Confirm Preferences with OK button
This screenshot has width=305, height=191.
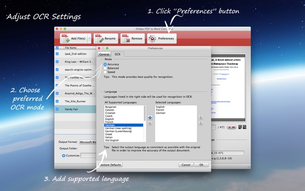[x=201, y=165]
